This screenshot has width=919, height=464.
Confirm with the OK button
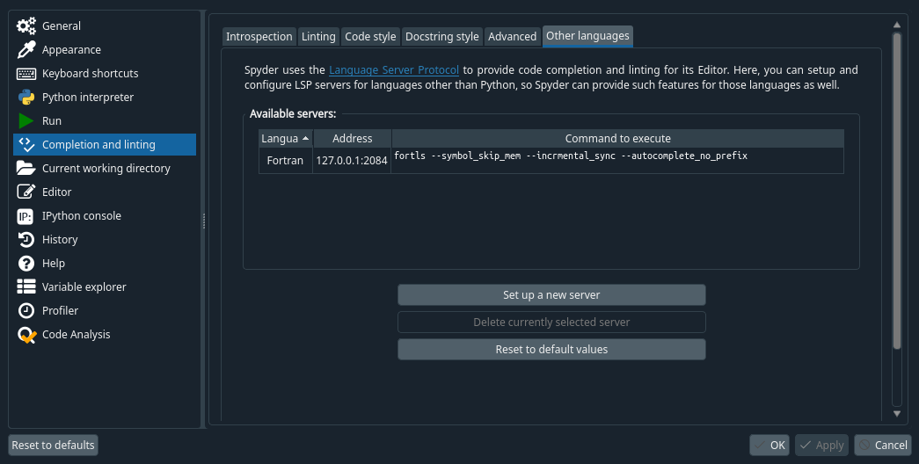click(x=769, y=446)
